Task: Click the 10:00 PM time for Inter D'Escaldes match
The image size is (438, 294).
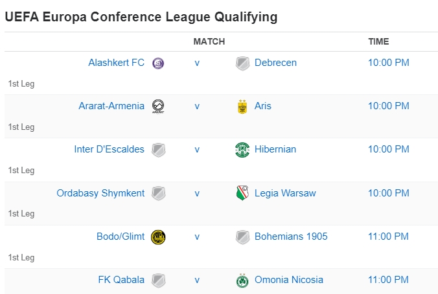Action: pyautogui.click(x=388, y=149)
